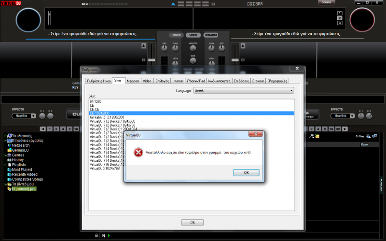Open the Video settings tab

click(147, 81)
